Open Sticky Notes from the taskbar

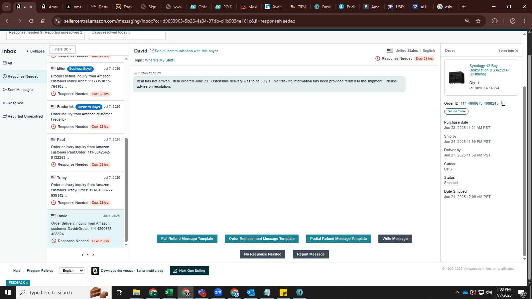(283, 292)
